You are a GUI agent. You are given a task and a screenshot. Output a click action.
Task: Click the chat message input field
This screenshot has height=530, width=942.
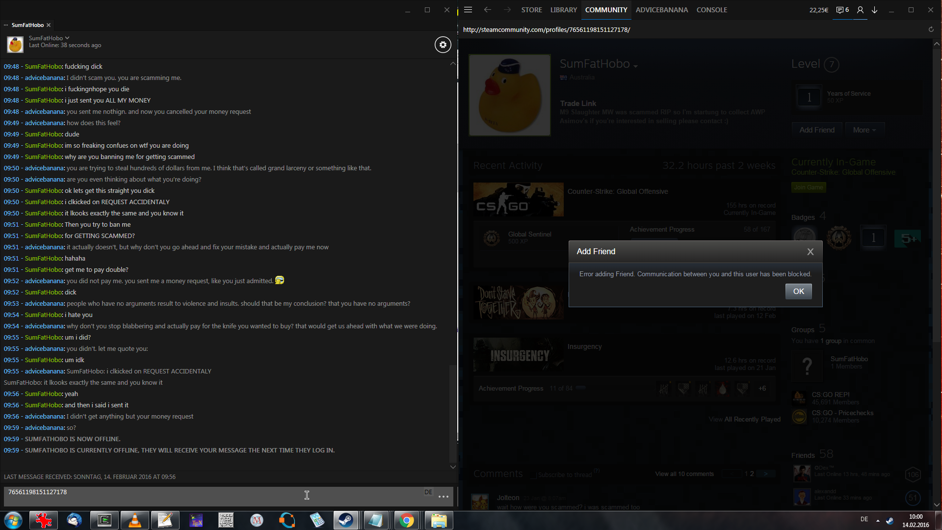point(211,496)
